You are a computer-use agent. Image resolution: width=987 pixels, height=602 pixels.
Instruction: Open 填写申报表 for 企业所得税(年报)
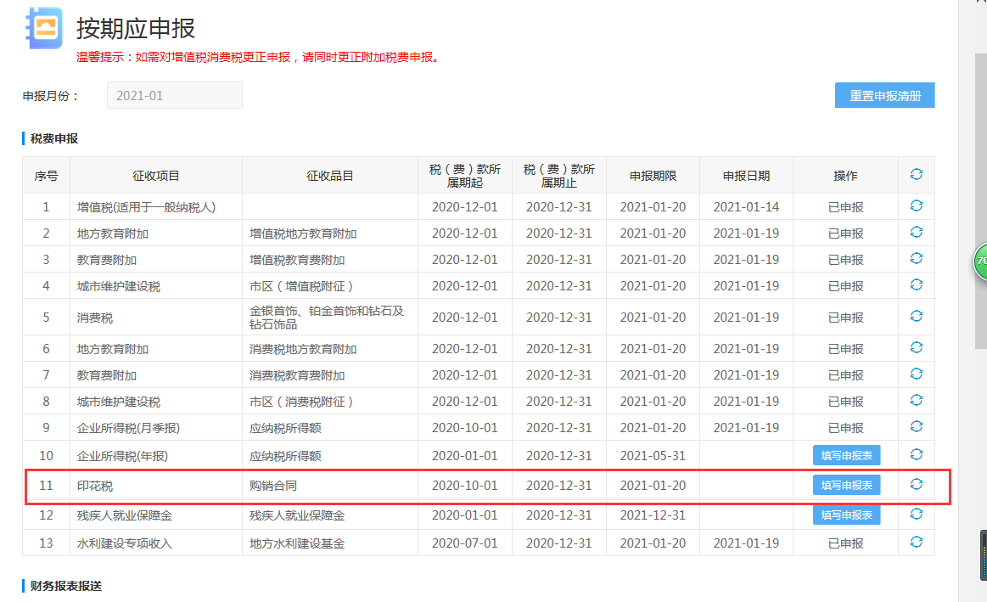pyautogui.click(x=846, y=455)
